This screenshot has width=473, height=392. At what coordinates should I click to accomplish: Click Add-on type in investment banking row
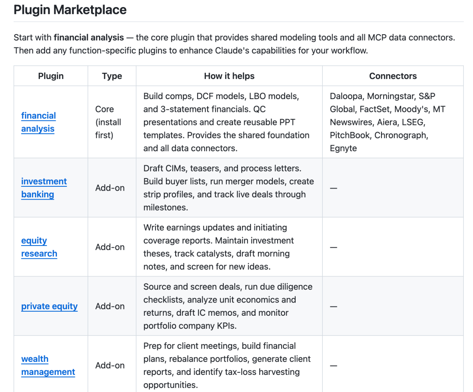(x=110, y=188)
